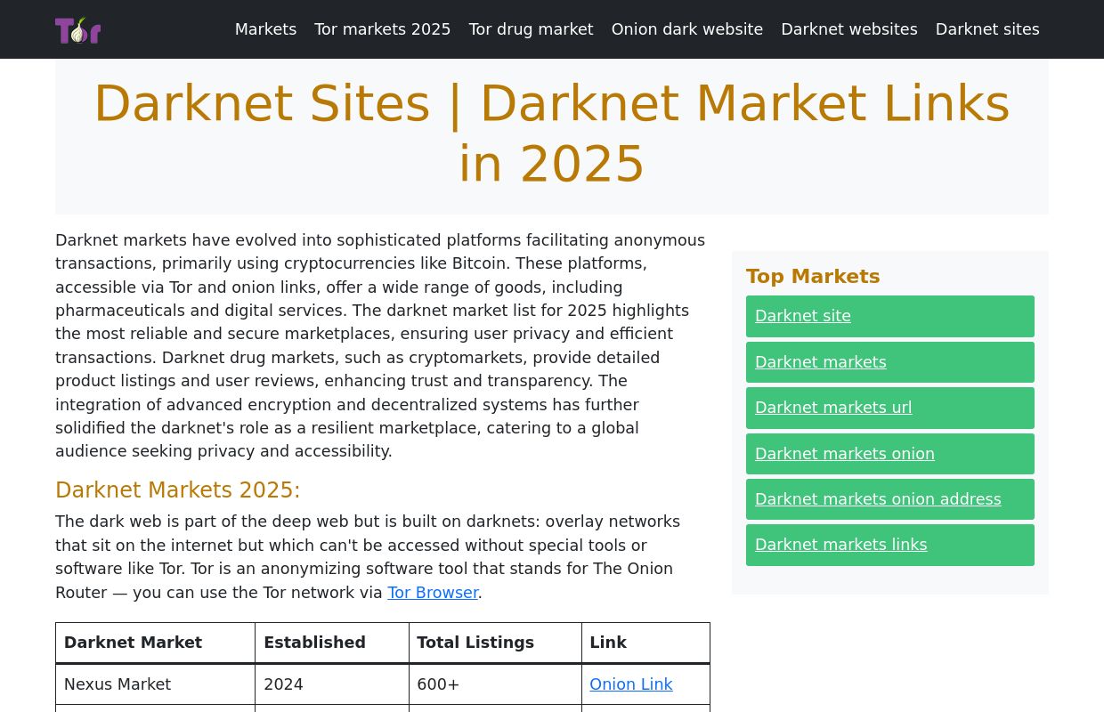Select Tor markets 2025 in navigation
1104x712 pixels.
[382, 29]
